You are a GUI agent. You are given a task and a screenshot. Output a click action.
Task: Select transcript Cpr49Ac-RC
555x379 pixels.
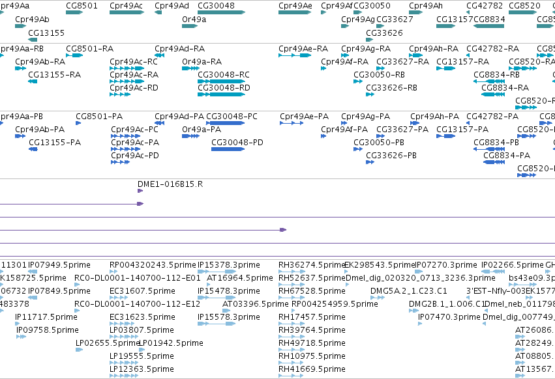[x=134, y=62]
